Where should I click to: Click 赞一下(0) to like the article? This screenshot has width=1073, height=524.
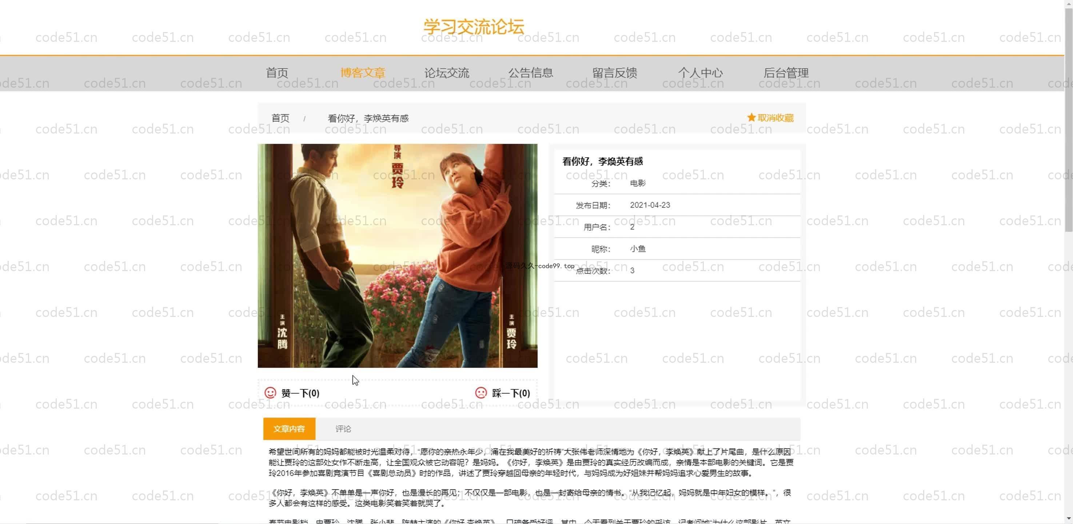pyautogui.click(x=300, y=393)
